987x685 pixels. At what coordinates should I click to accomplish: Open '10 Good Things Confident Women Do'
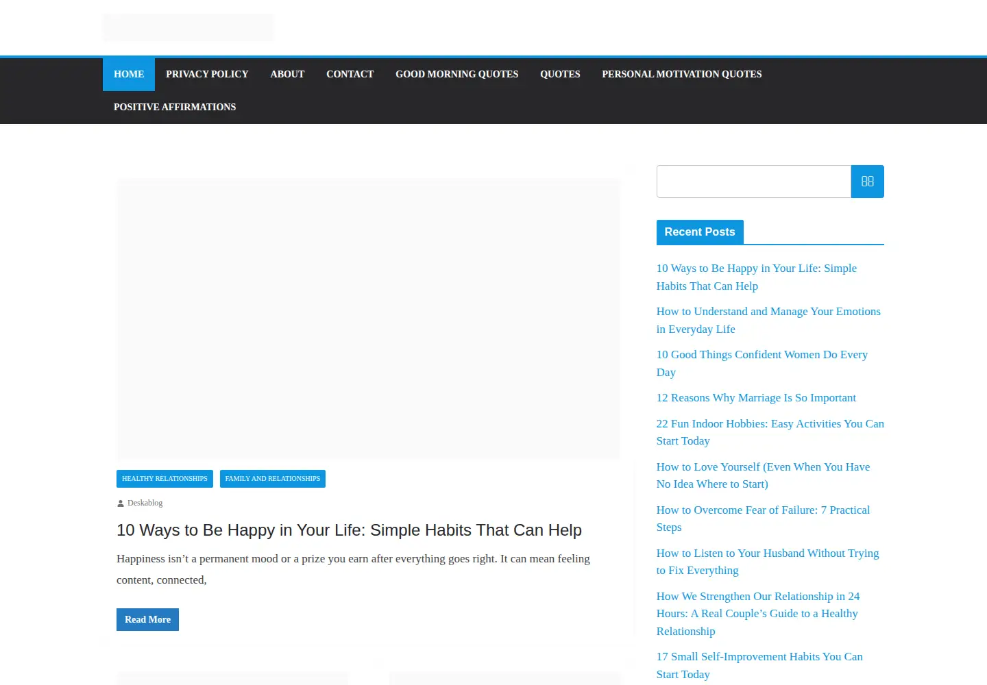(762, 364)
